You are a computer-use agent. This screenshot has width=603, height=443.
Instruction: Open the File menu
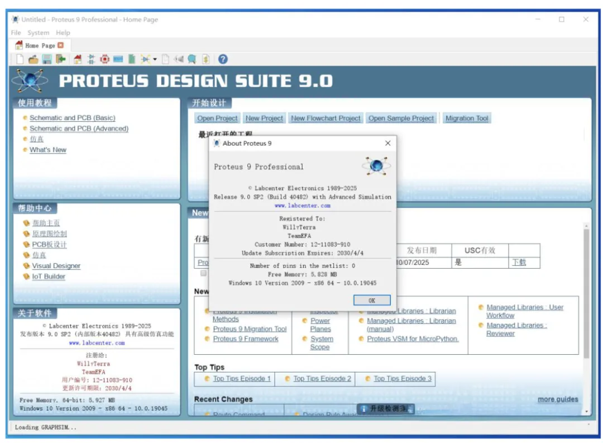[16, 33]
